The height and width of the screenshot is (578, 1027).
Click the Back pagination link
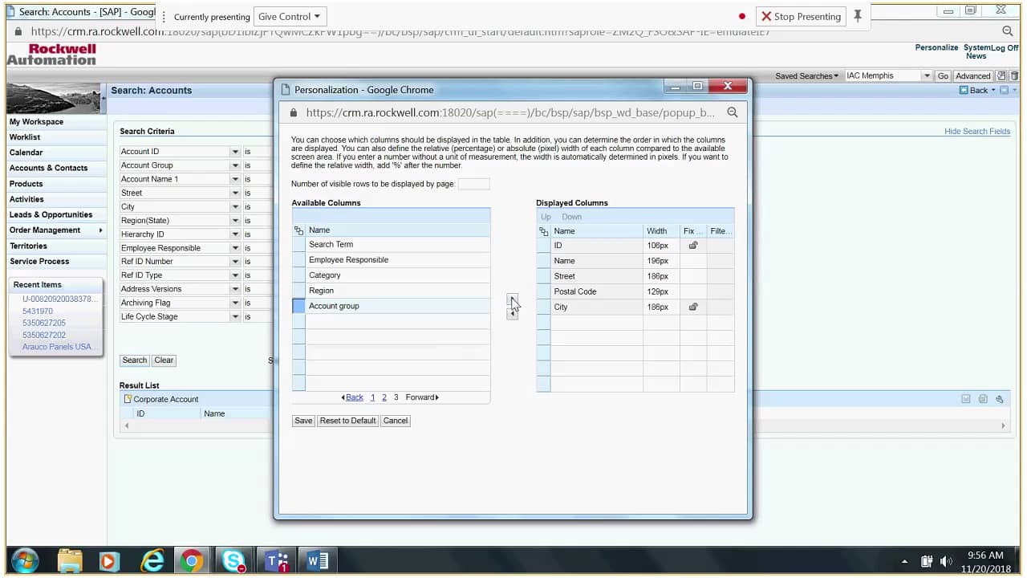coord(352,397)
